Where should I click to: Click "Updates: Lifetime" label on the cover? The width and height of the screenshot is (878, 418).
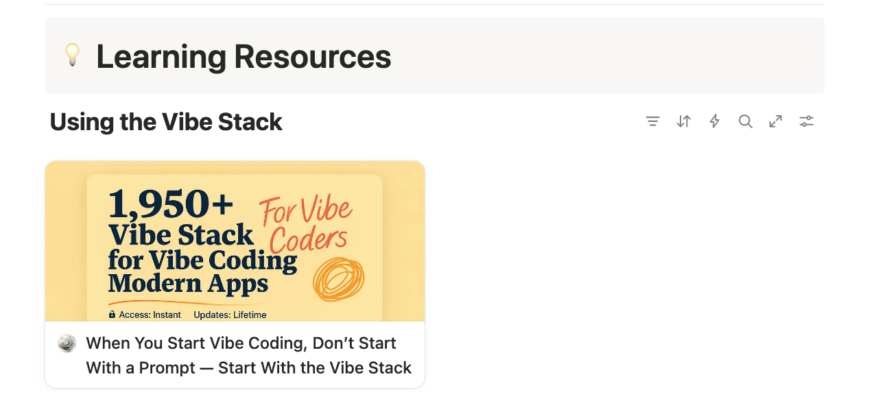230,315
